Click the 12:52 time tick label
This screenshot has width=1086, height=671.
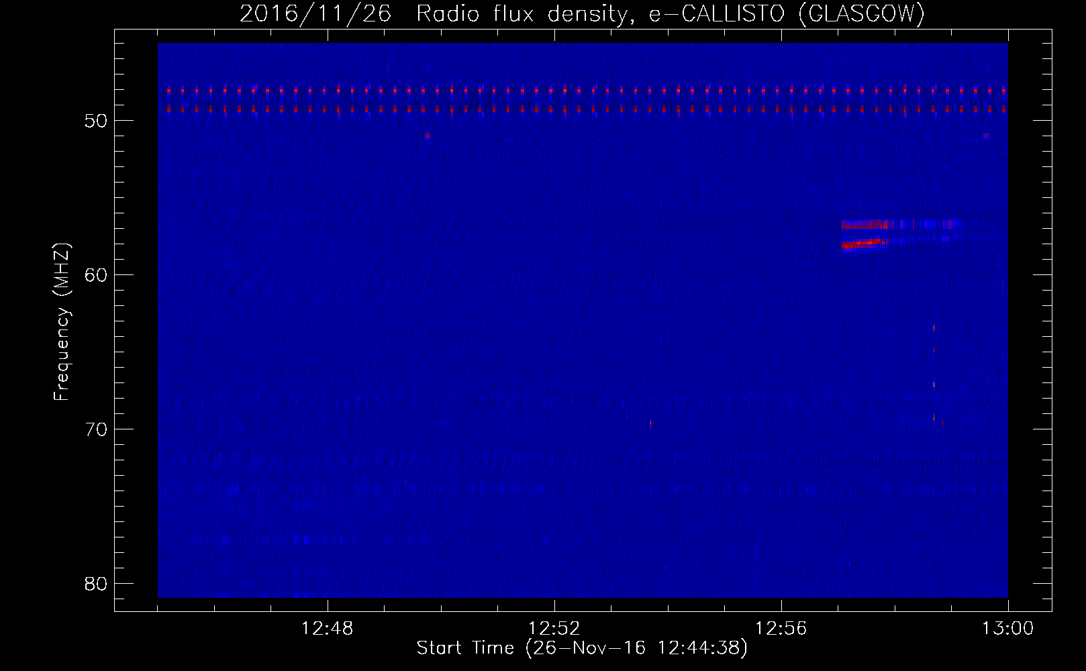pos(554,628)
